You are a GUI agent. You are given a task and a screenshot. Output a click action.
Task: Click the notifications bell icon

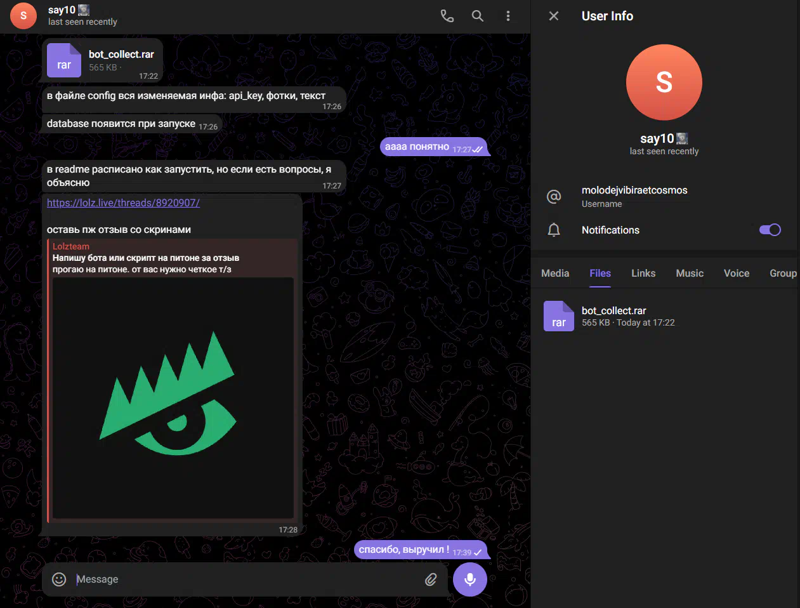[554, 230]
